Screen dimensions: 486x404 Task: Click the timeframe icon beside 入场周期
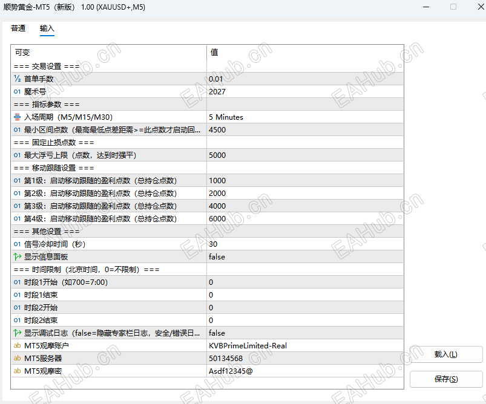[18, 117]
